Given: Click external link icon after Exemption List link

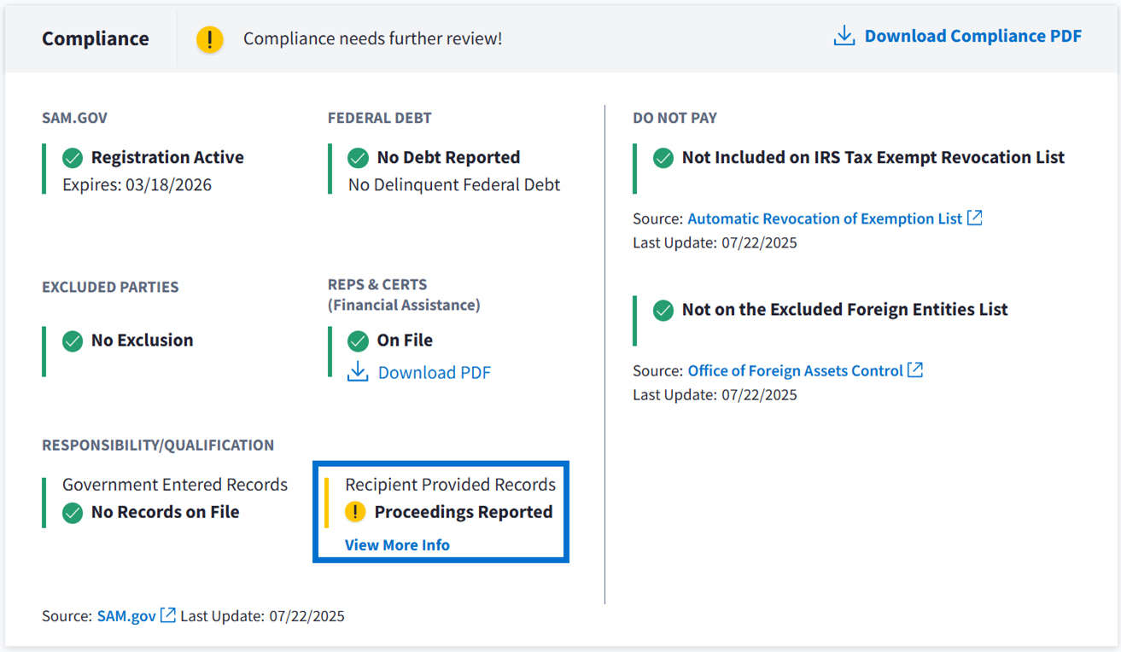Looking at the screenshot, I should click(974, 218).
